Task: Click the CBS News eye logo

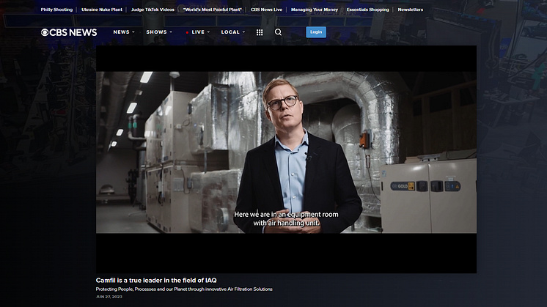Action: tap(45, 32)
